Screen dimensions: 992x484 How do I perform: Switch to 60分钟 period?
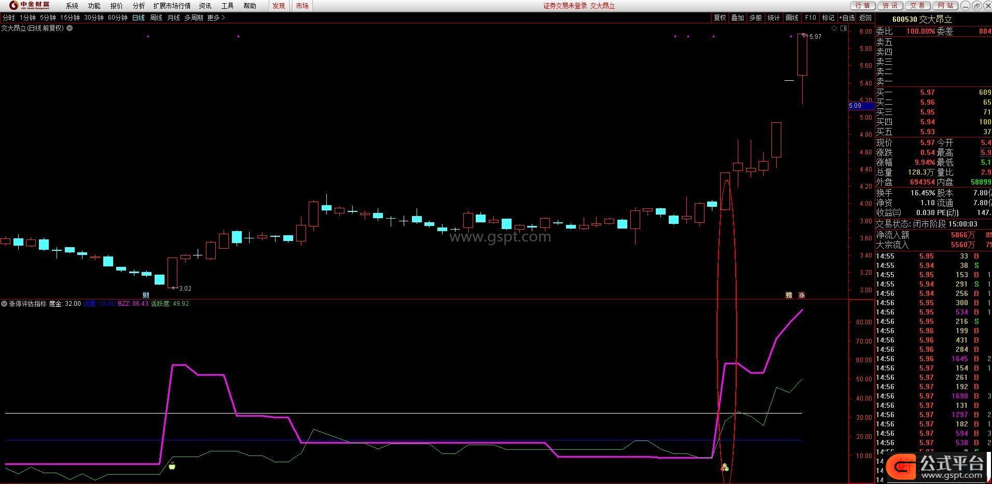point(118,18)
